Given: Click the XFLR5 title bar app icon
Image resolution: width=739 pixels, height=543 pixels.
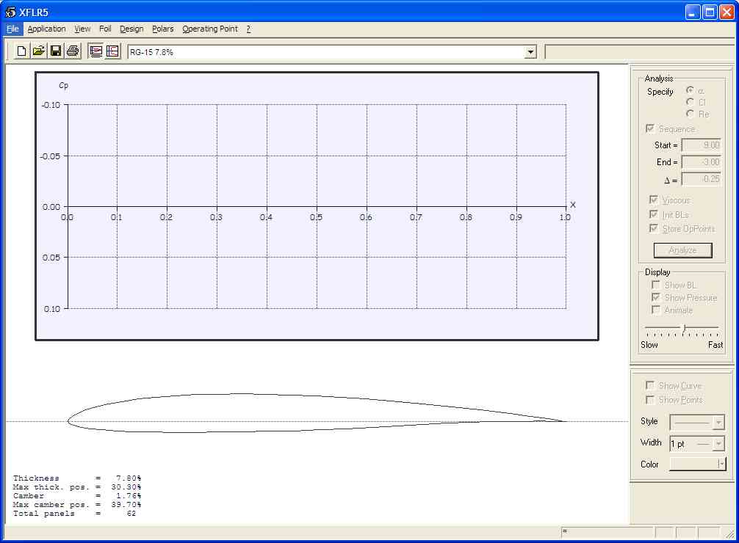Looking at the screenshot, I should [x=10, y=12].
